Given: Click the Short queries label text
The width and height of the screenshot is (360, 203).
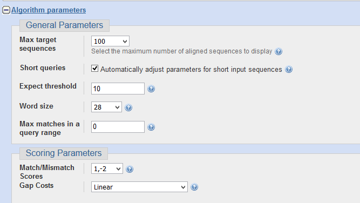Looking at the screenshot, I should point(43,67).
